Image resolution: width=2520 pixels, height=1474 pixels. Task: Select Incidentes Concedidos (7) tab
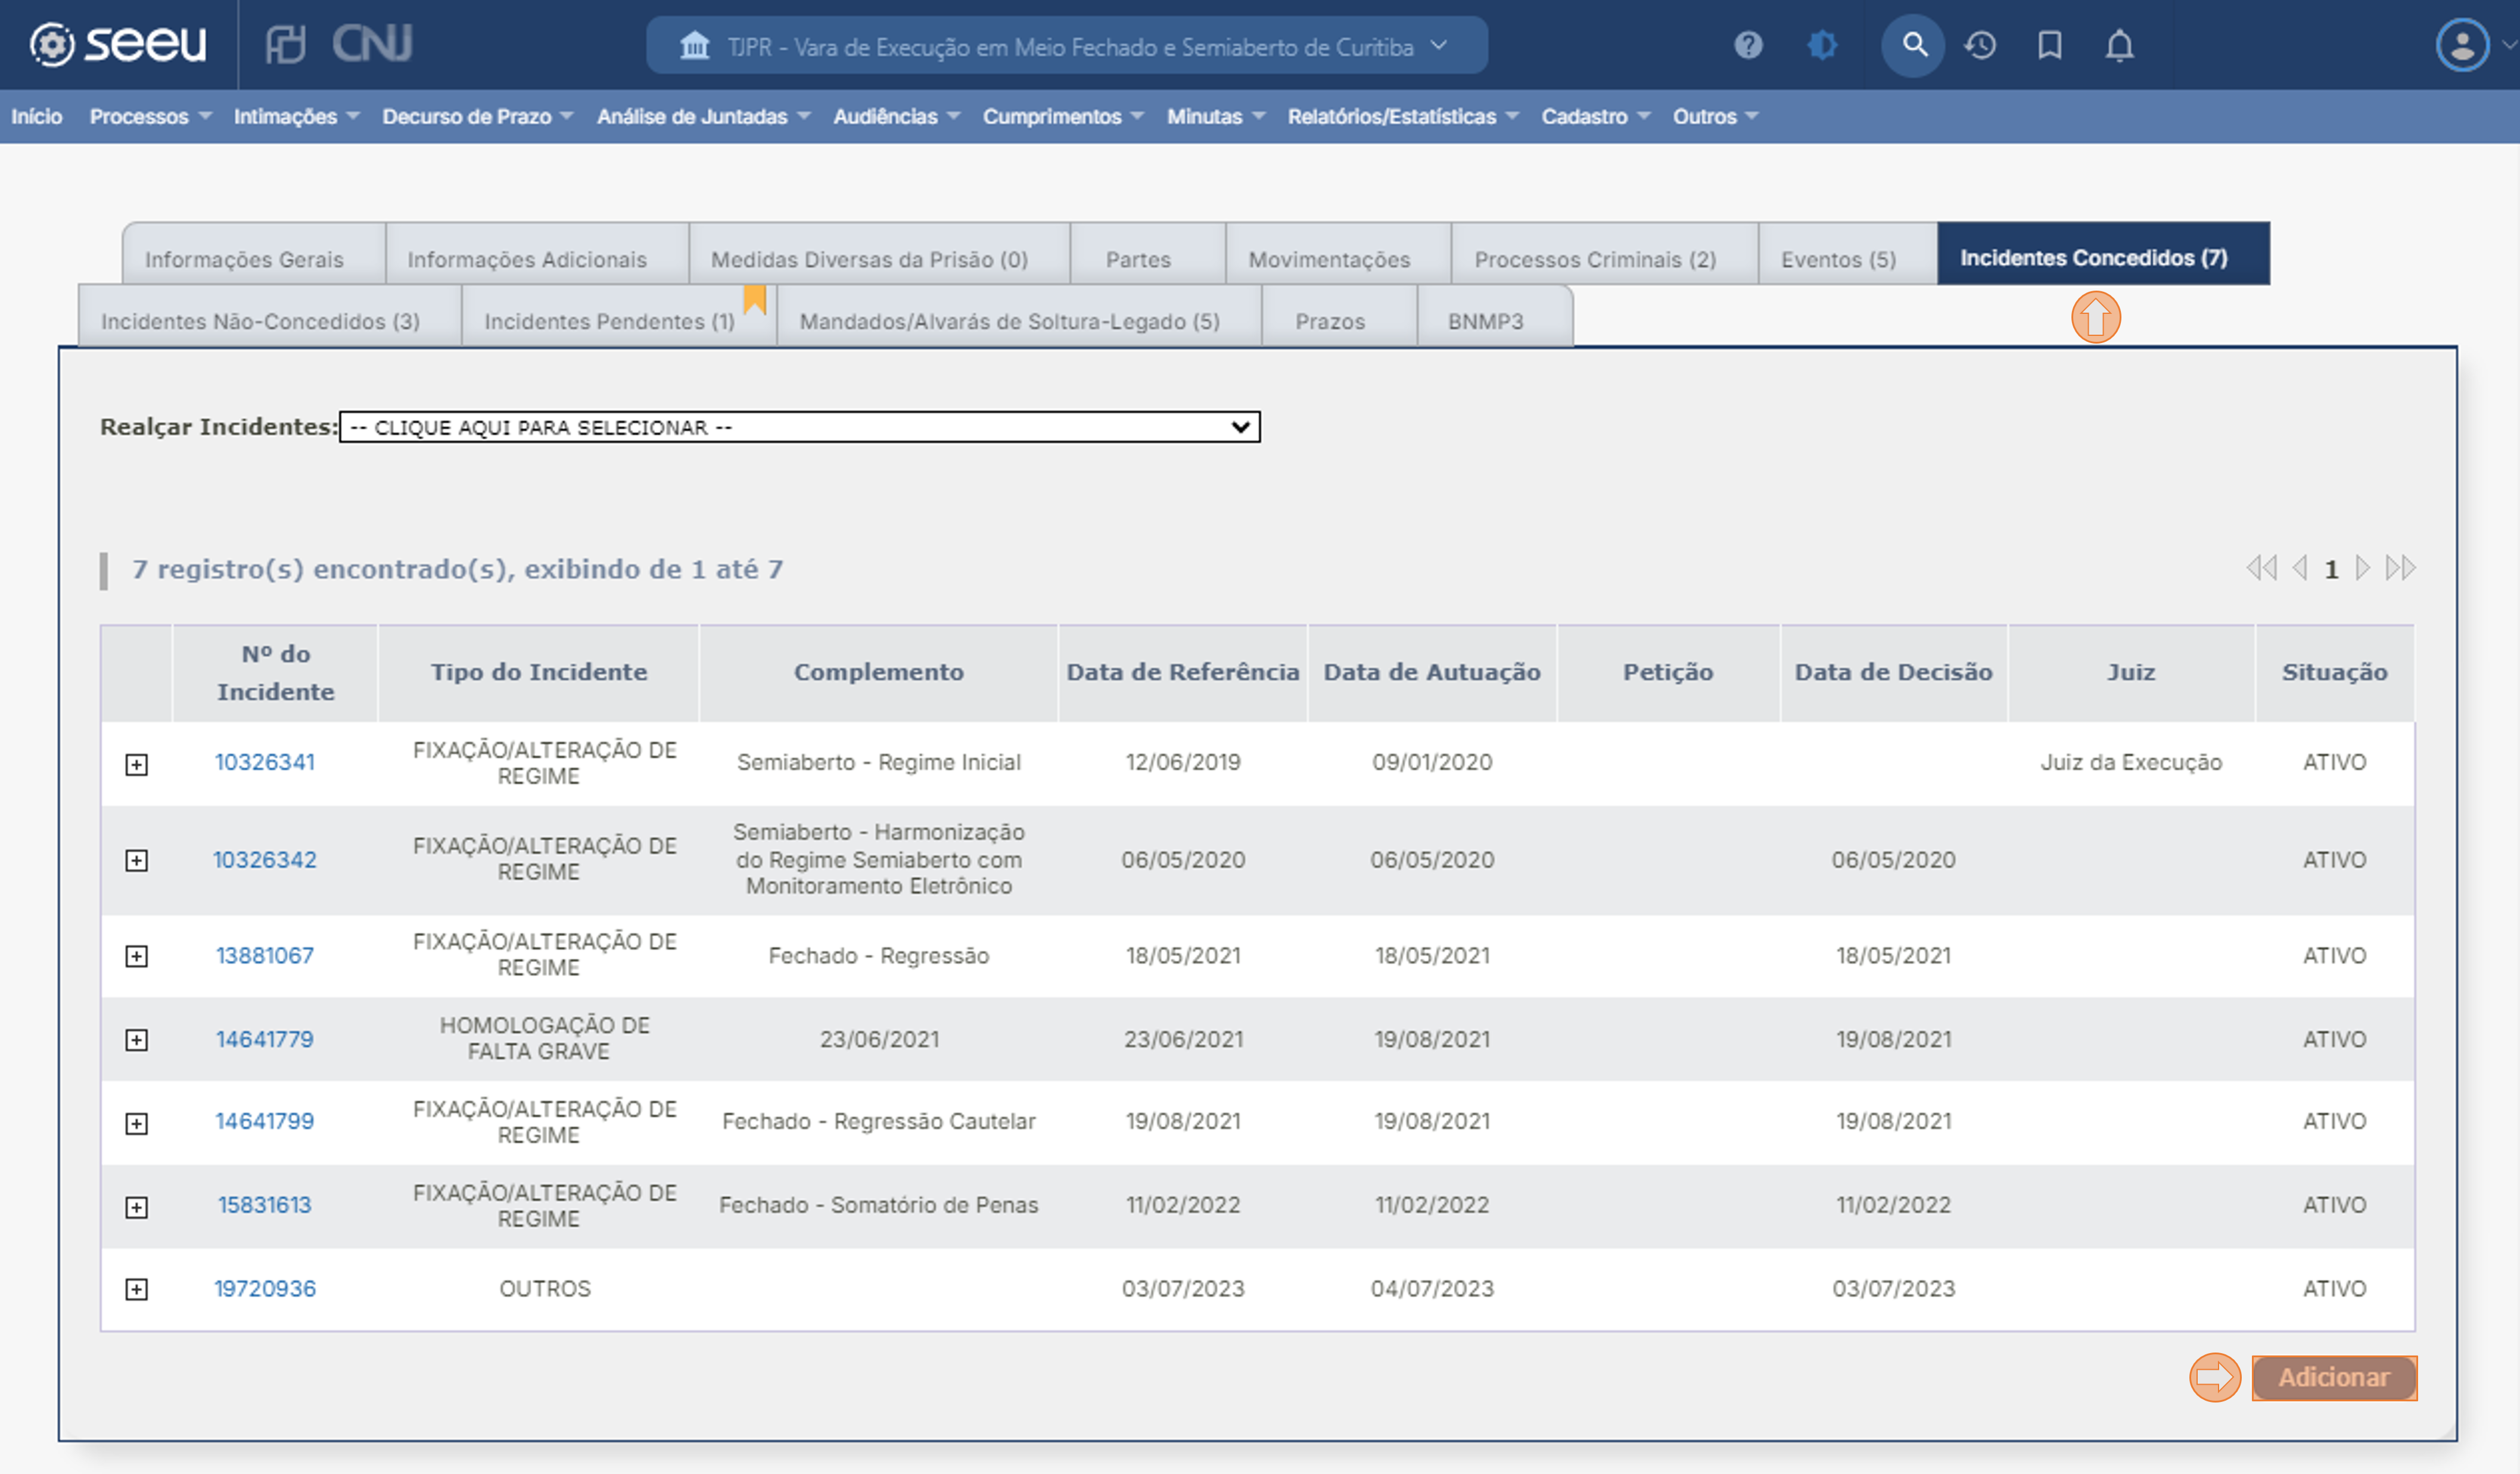point(2103,255)
